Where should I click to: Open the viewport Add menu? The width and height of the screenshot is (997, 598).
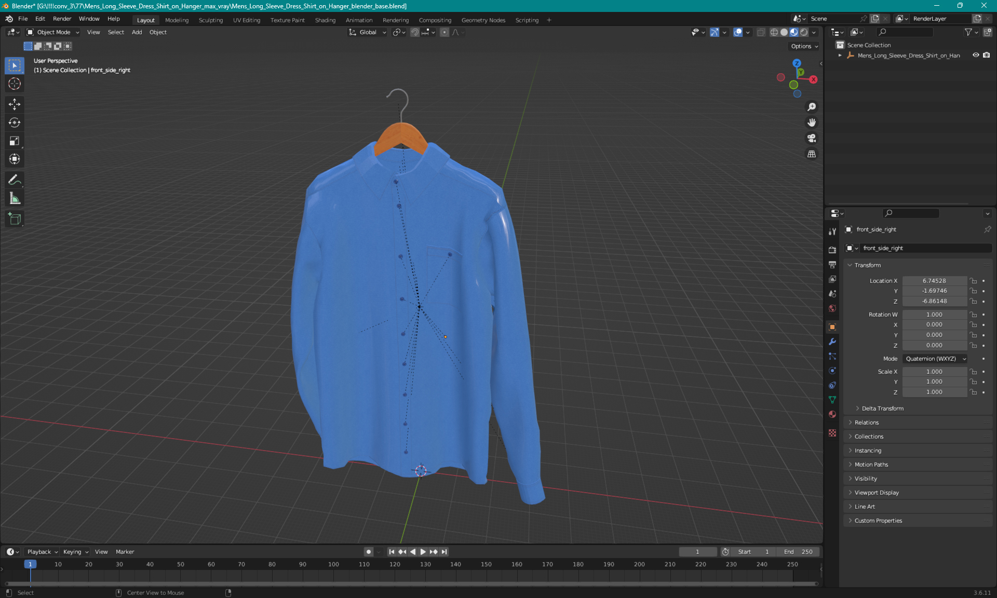(x=137, y=32)
